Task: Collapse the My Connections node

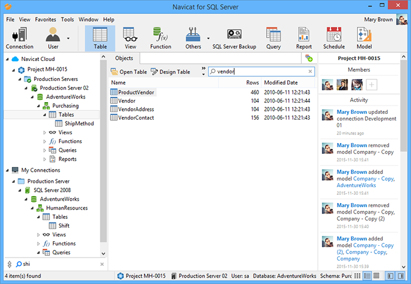Action: [x=7, y=170]
